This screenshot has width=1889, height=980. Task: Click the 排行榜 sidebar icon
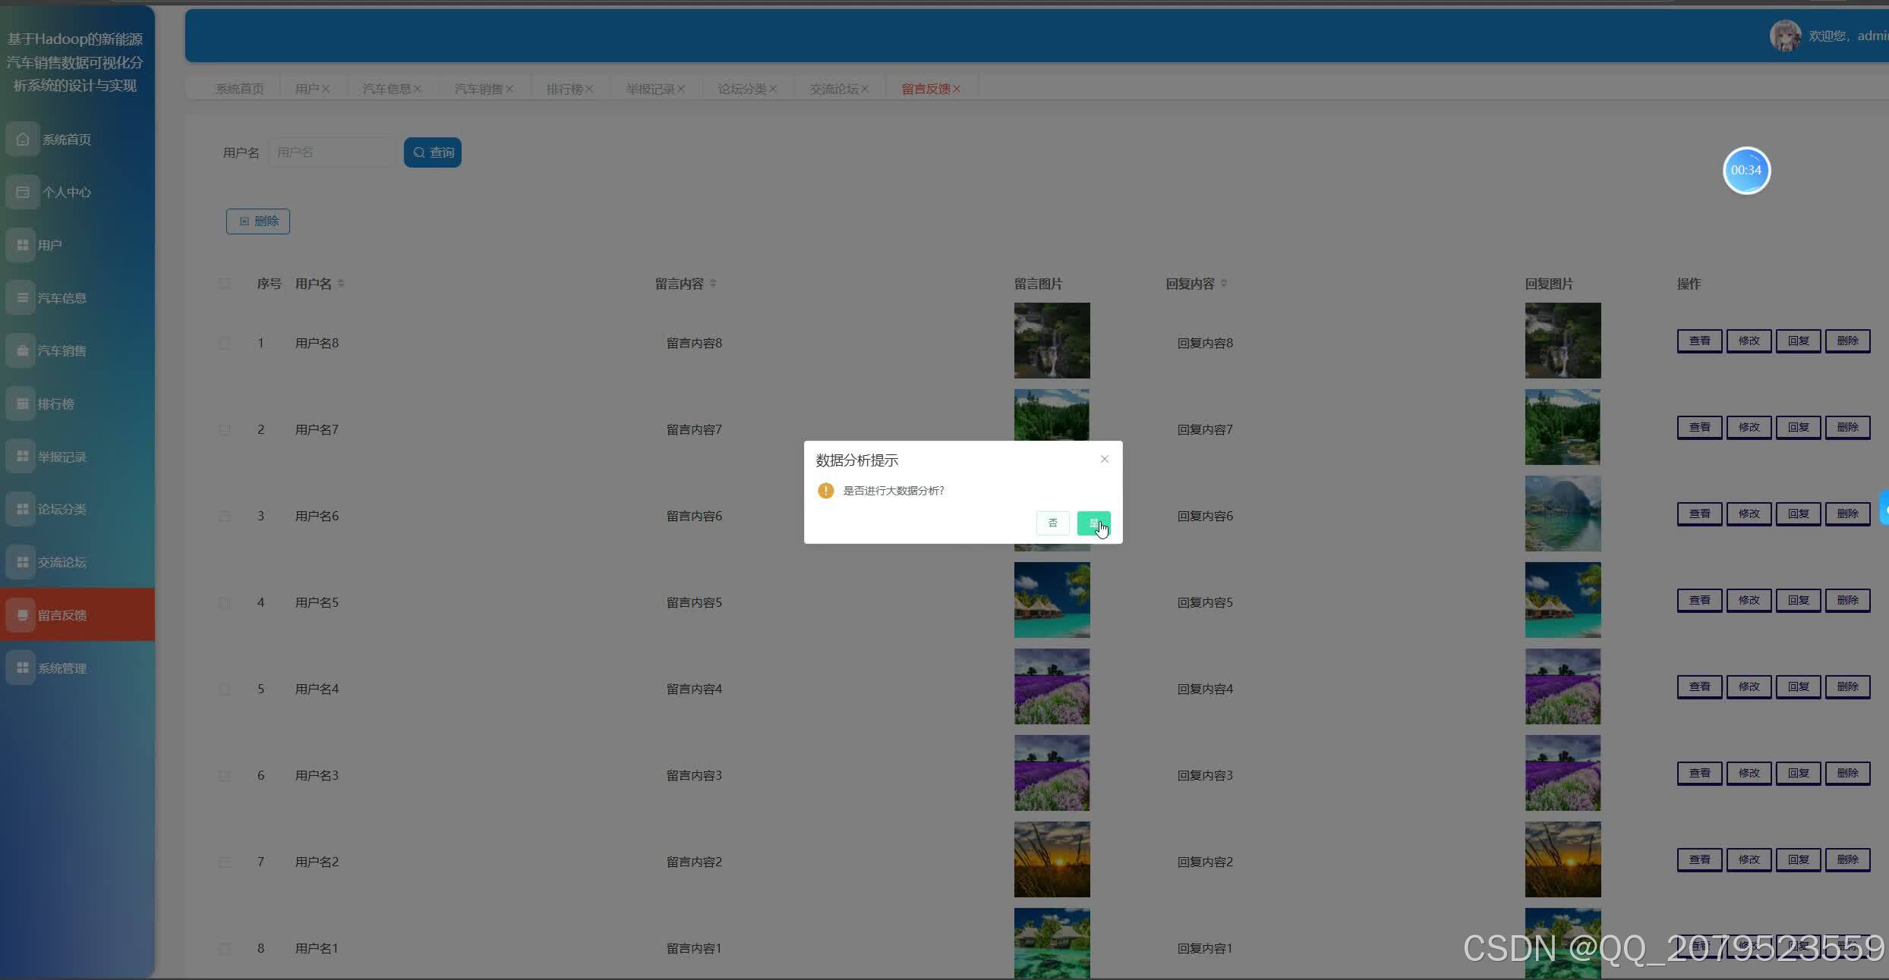[x=23, y=404]
